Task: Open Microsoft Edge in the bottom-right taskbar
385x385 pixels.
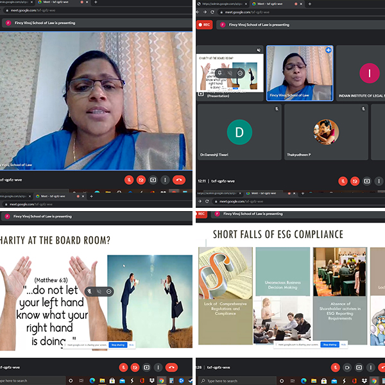Action: tap(304, 381)
